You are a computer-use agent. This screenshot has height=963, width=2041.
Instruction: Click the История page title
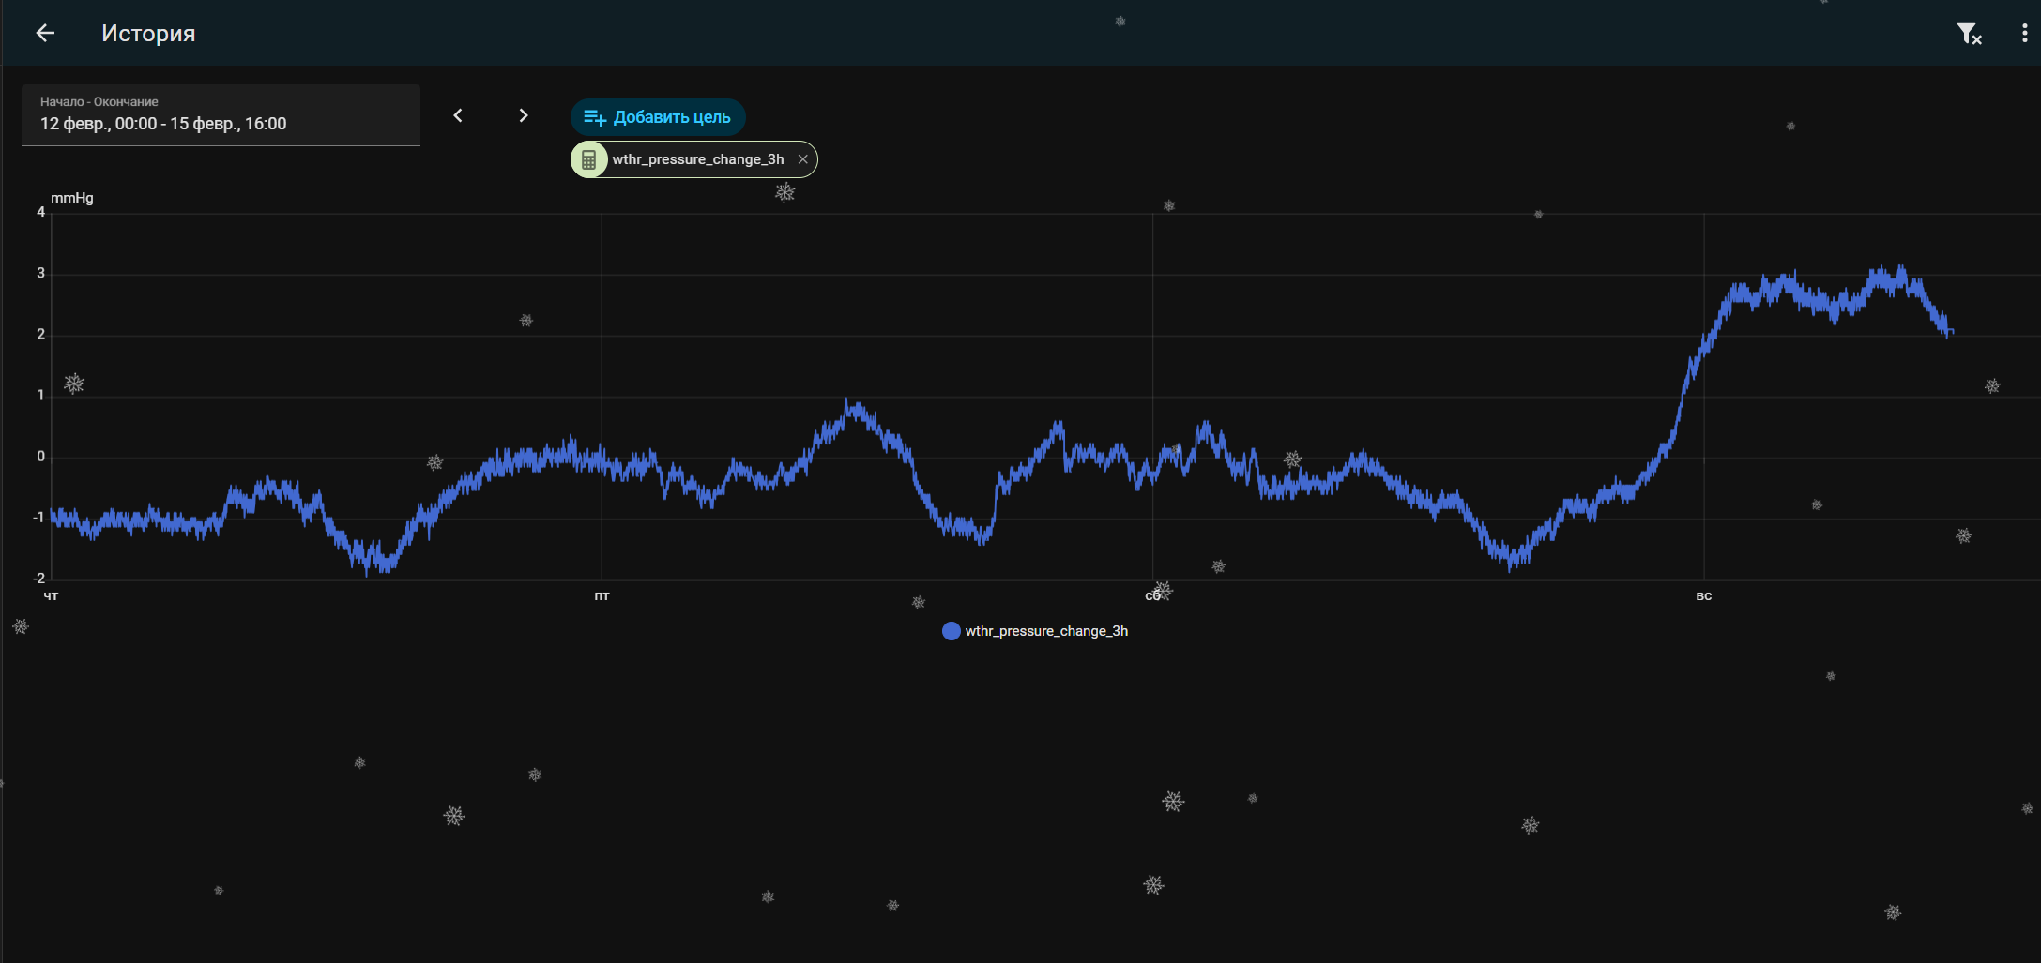click(148, 34)
